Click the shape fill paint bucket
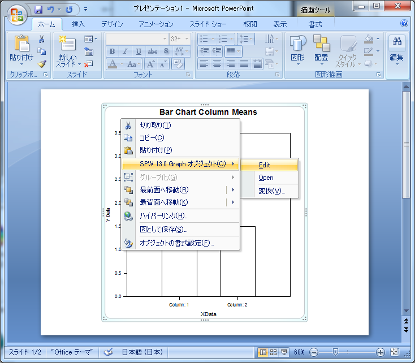The height and width of the screenshot is (363, 415). click(369, 39)
